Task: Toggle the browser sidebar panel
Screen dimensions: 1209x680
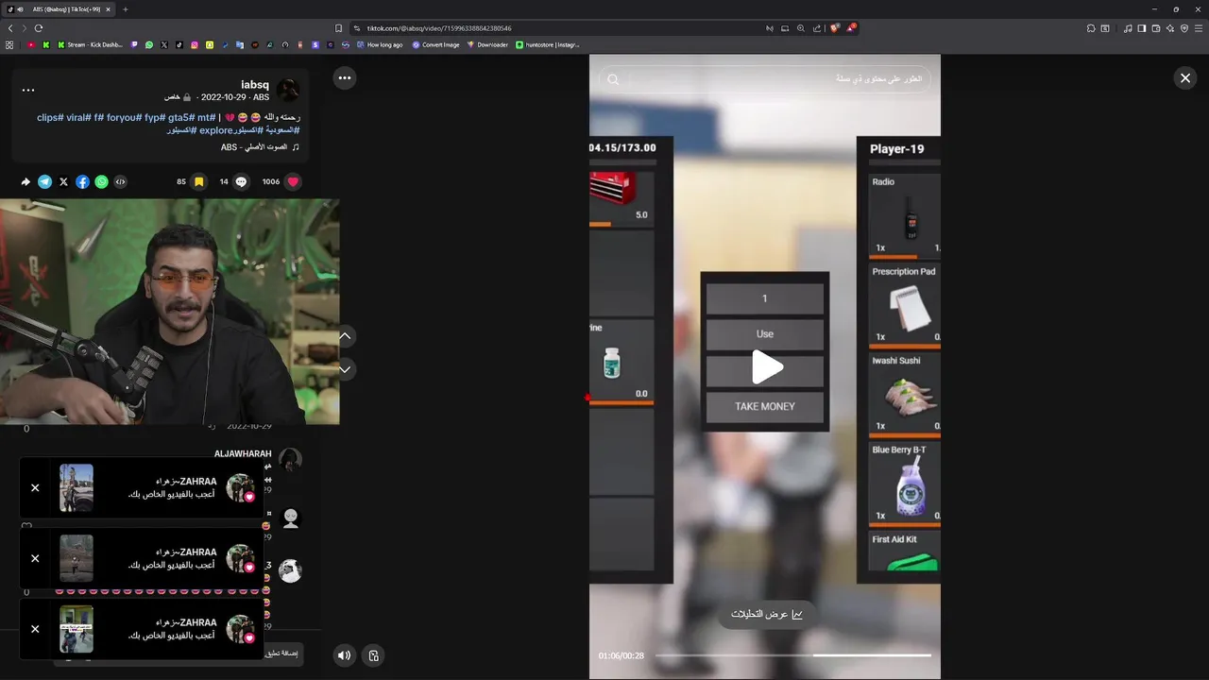Action: (1142, 28)
